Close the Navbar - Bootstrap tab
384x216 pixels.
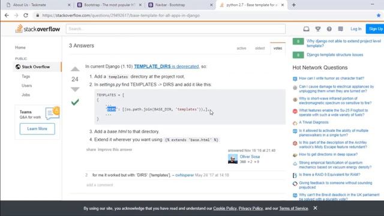coord(211,5)
